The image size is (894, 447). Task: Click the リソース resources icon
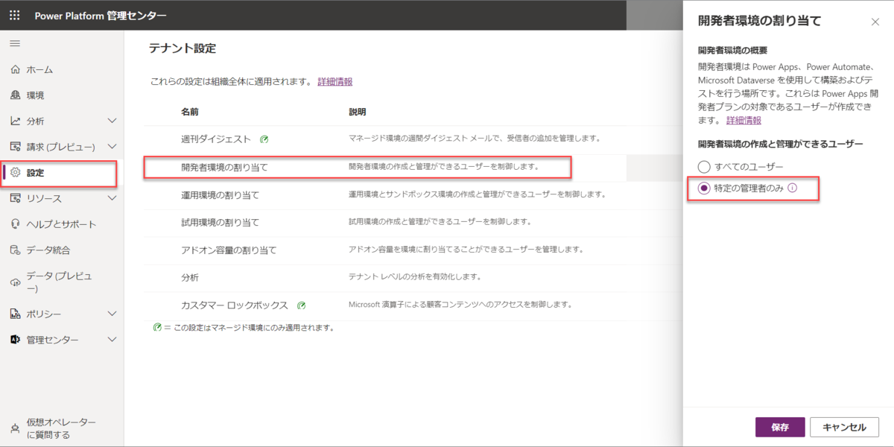[x=15, y=198]
